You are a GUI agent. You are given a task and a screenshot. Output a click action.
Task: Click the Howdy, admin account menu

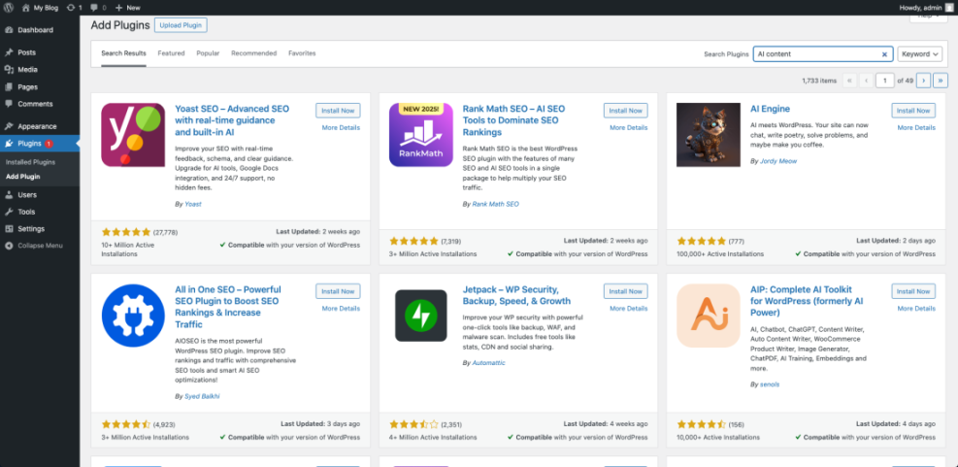click(x=926, y=8)
